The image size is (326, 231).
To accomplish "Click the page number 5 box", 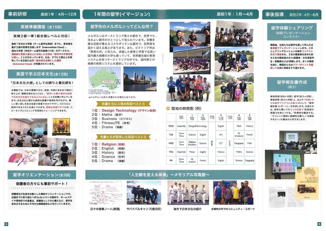I will [x=6, y=224].
